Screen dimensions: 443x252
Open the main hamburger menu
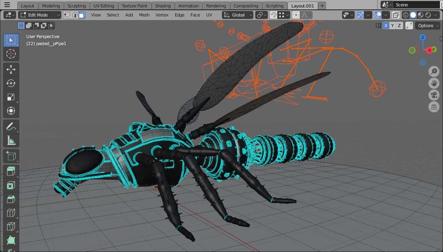pos(7,5)
